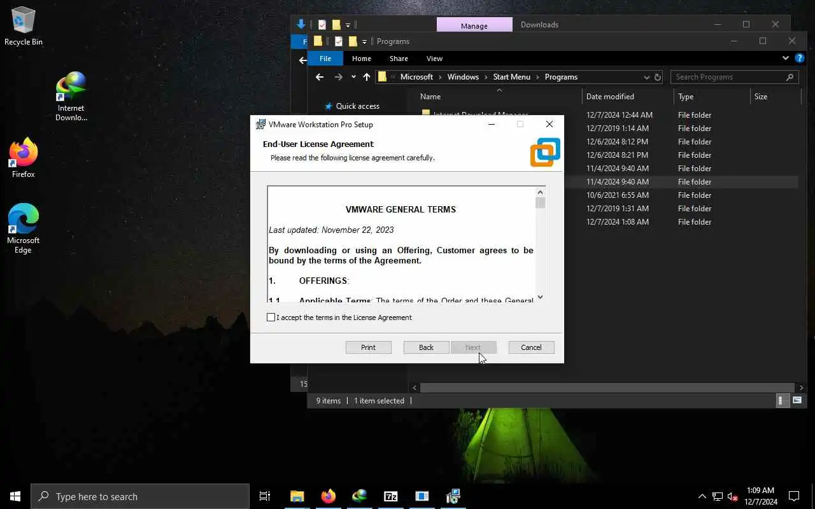This screenshot has height=509, width=815.
Task: Open the File menu in Programs window
Action: pyautogui.click(x=325, y=59)
